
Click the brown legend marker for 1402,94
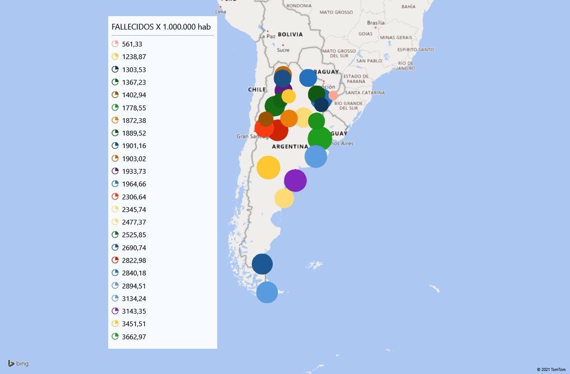tap(115, 94)
